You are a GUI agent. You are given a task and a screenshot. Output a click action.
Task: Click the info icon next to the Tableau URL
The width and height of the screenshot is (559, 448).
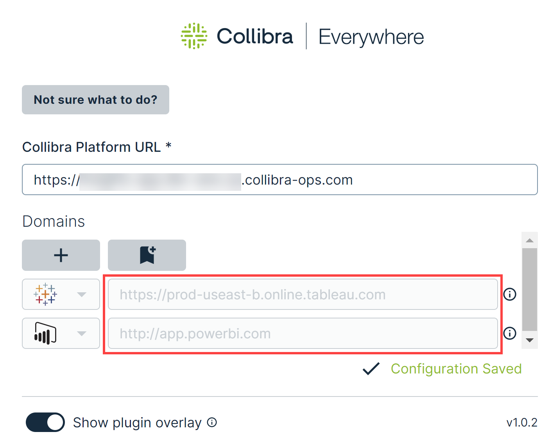[x=510, y=295]
